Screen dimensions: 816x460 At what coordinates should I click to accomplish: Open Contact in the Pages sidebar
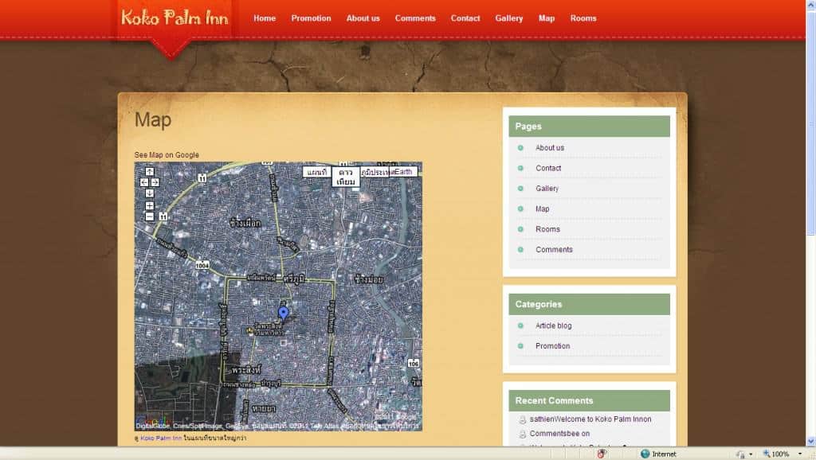[548, 168]
